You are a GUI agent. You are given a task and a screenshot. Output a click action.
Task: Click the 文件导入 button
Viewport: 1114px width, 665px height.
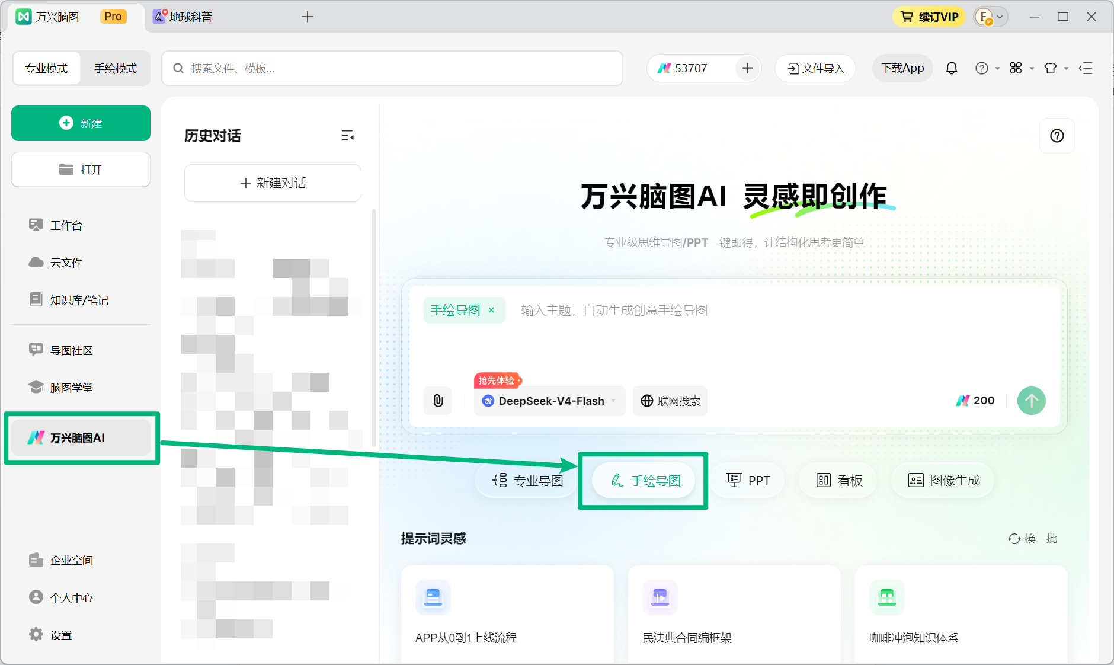tap(815, 68)
